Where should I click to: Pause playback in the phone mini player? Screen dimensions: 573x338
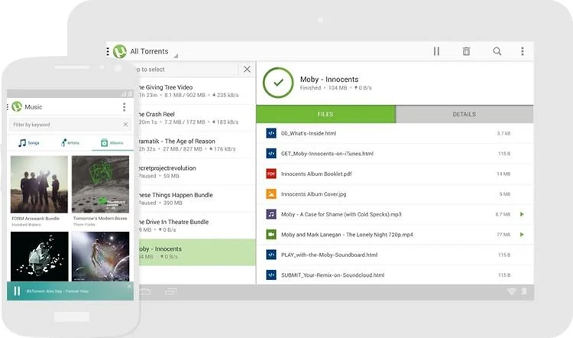pos(17,291)
